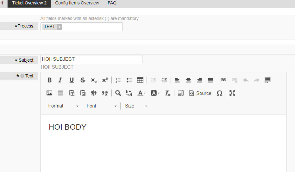Increase indent of the paragraph
Screen dimensions: 295x172
click(x=164, y=80)
